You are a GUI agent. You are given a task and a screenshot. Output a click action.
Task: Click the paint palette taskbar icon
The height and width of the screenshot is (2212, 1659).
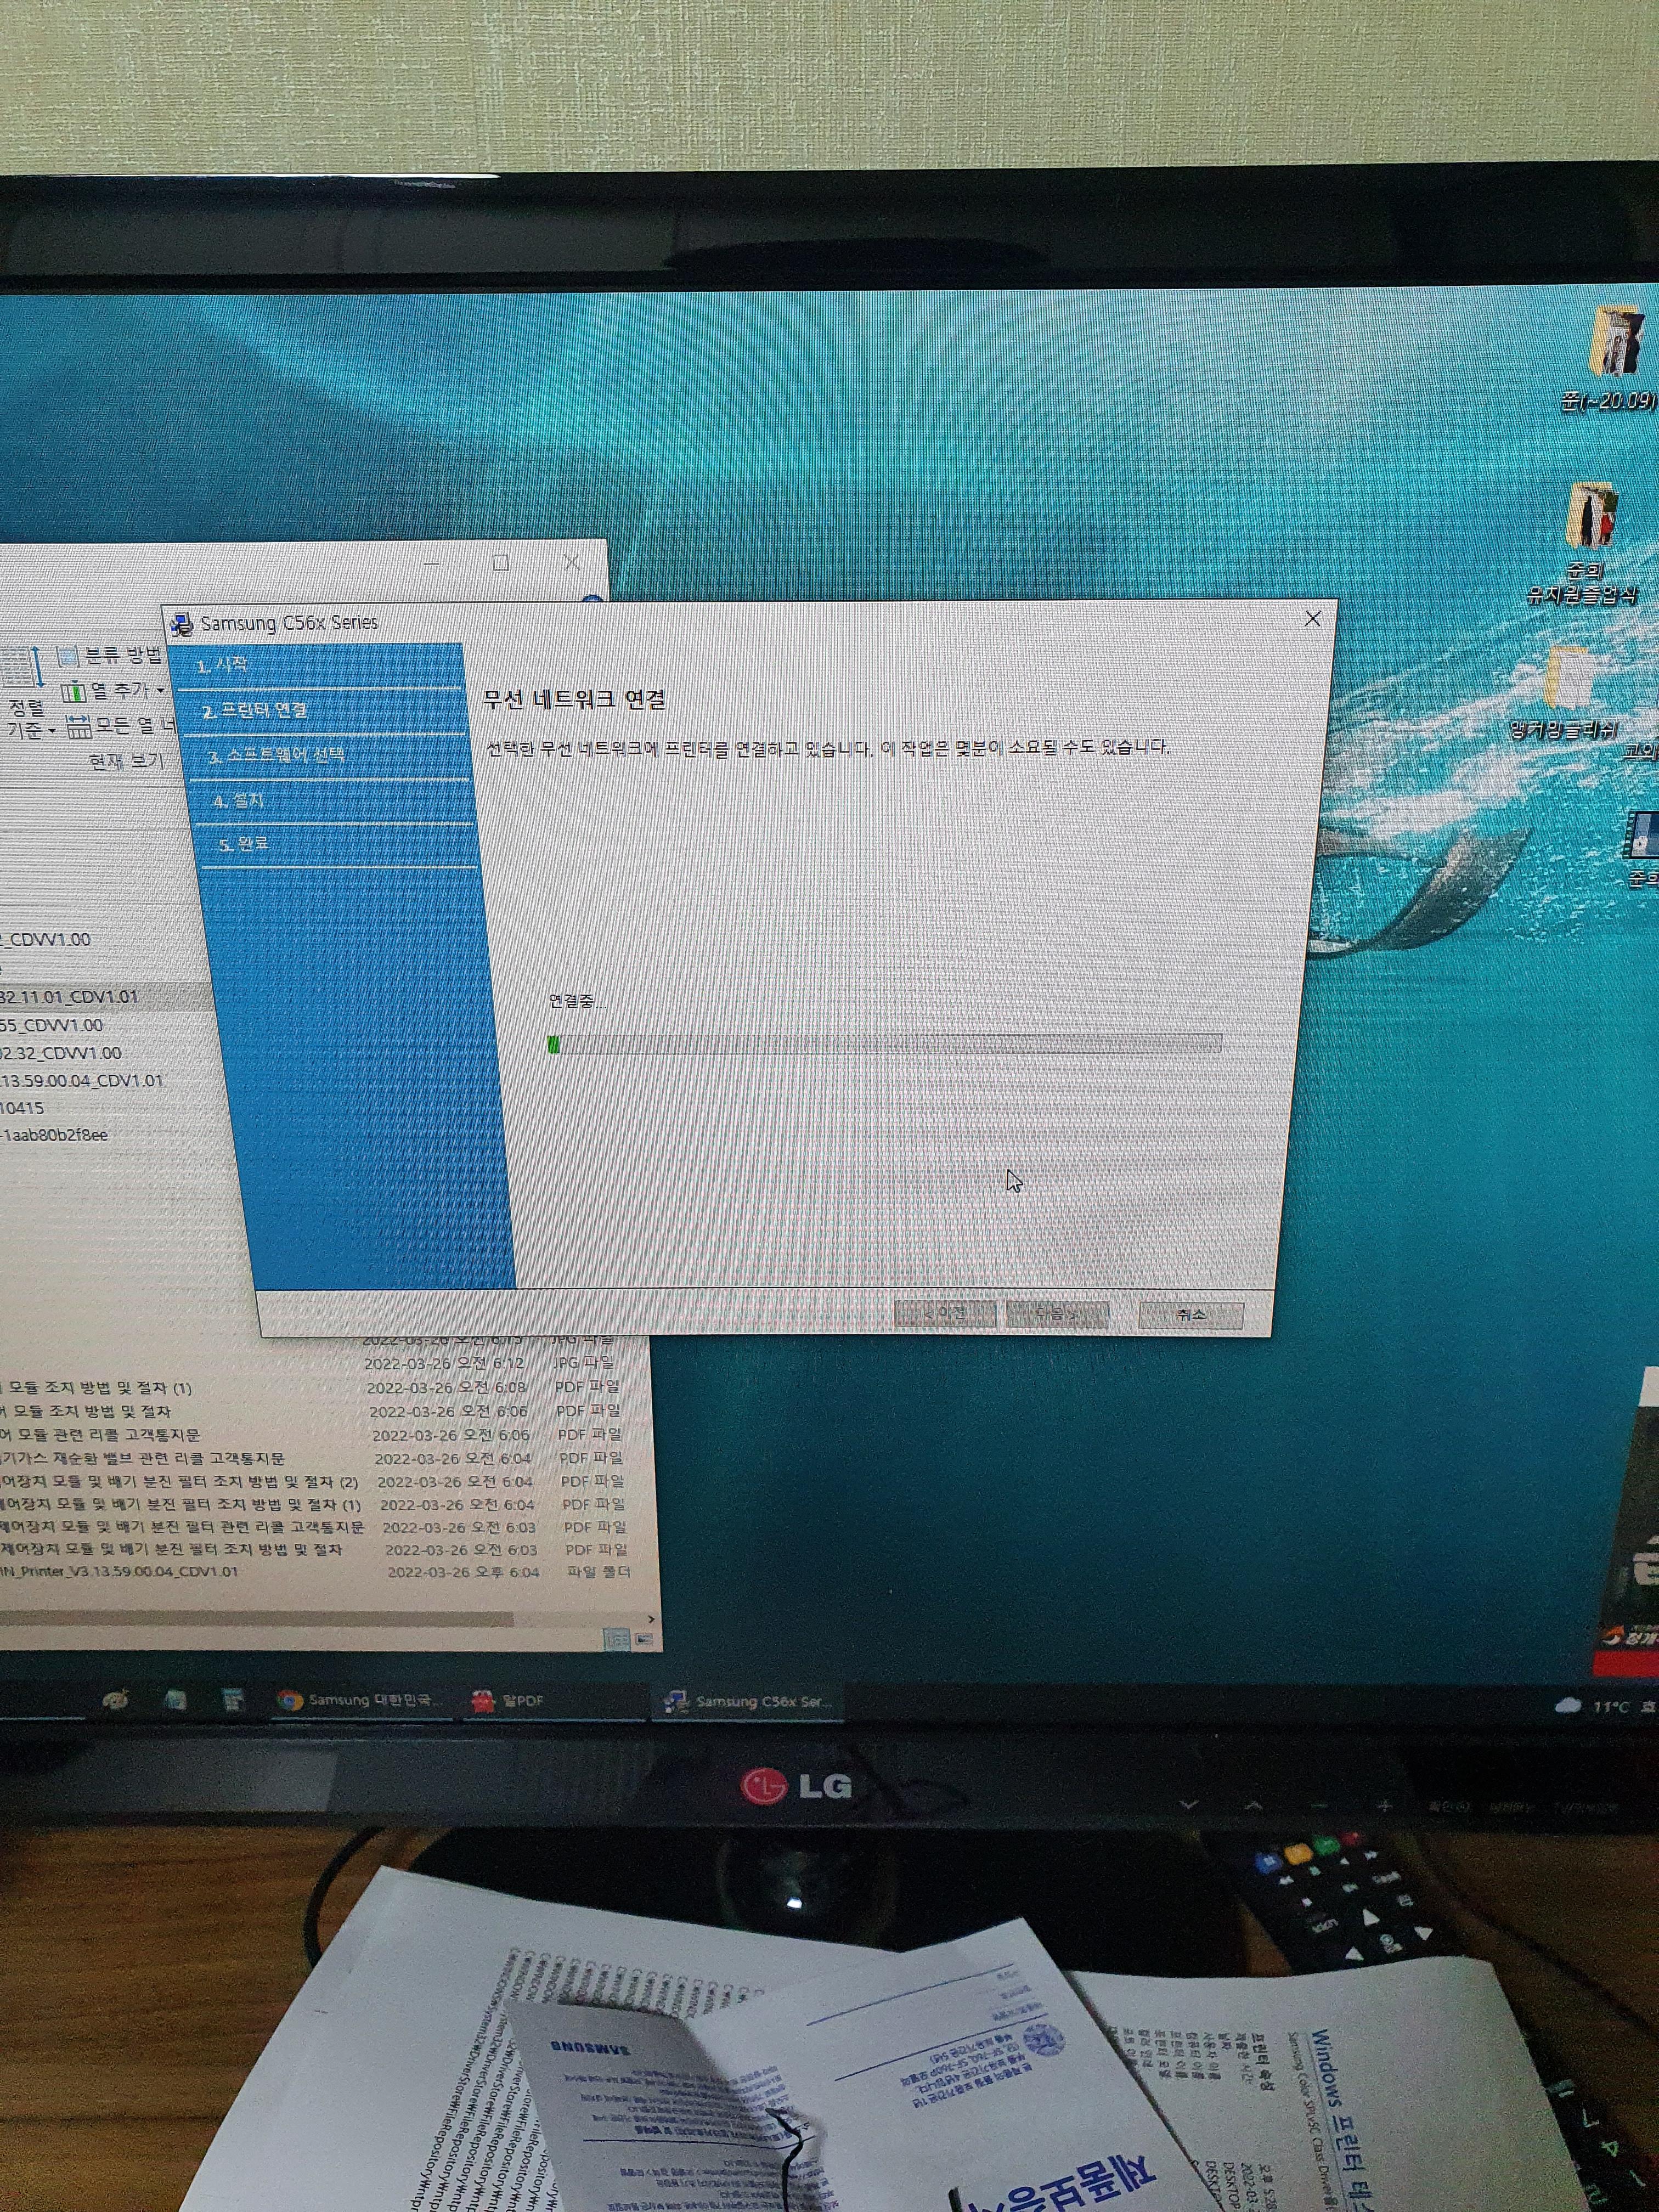click(x=116, y=1700)
